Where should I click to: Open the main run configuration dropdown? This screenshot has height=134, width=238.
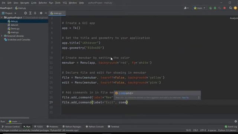tap(199, 8)
